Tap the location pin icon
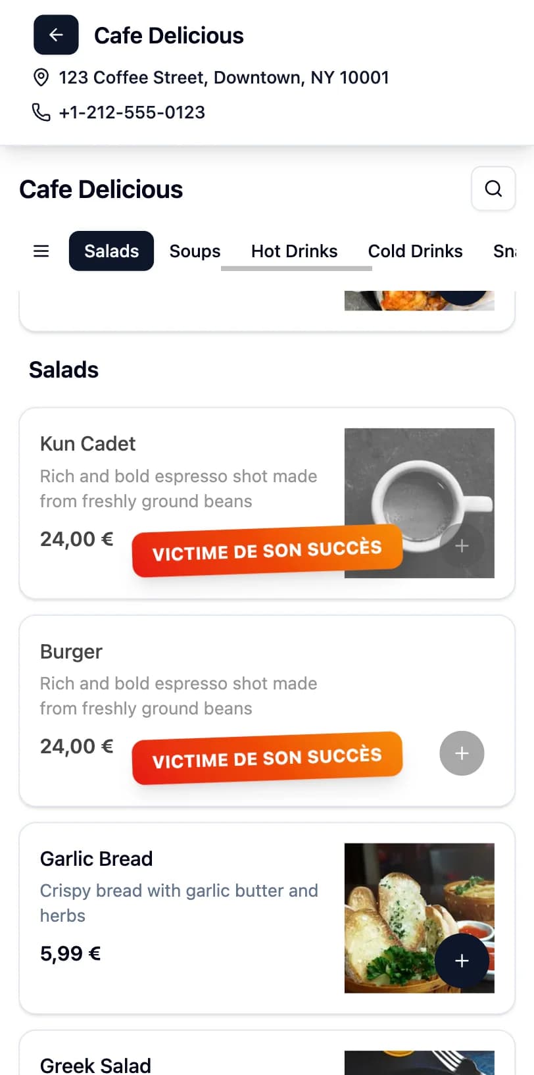The width and height of the screenshot is (534, 1075). 41,78
